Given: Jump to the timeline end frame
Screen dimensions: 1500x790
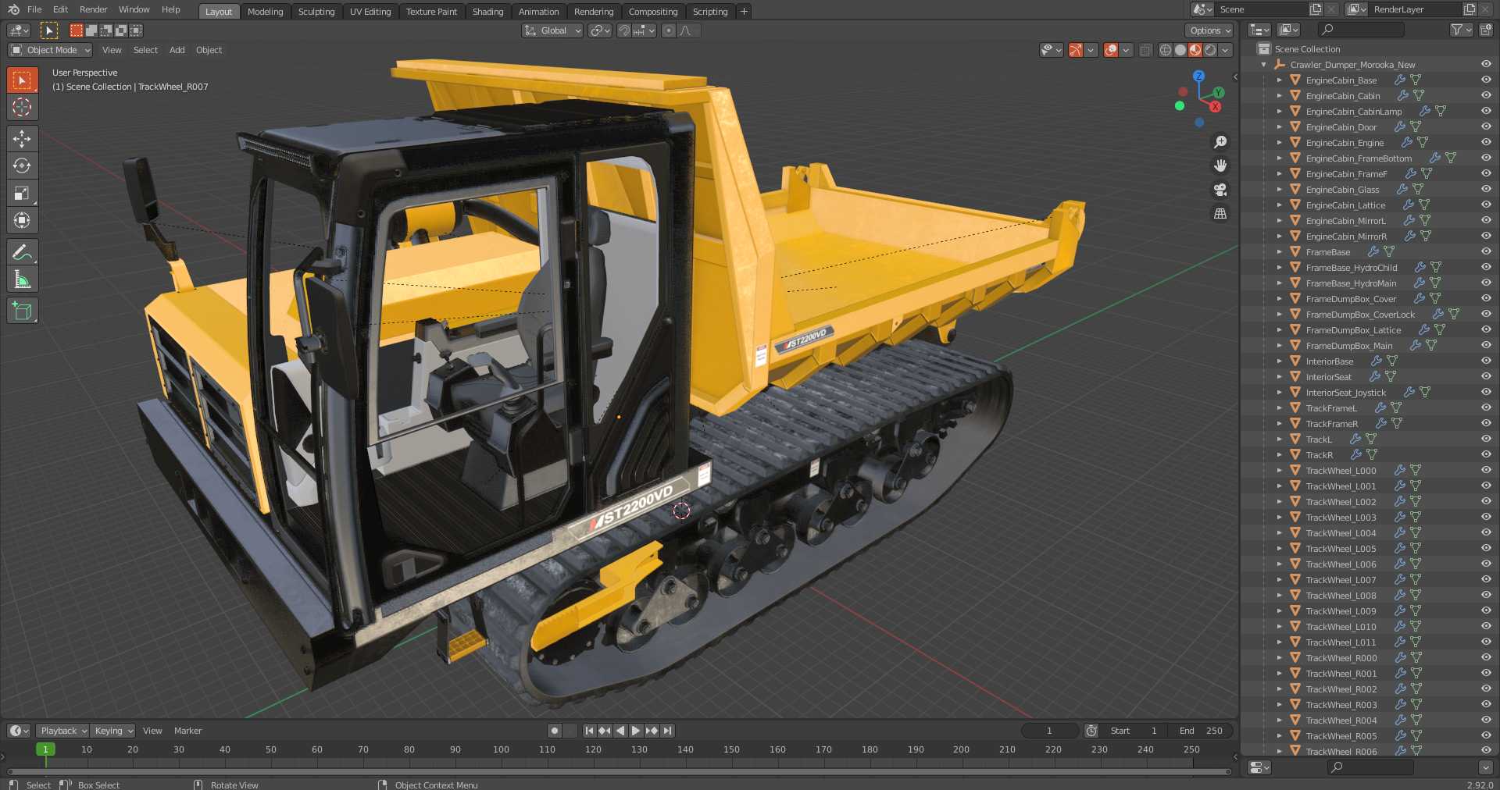Looking at the screenshot, I should point(667,731).
